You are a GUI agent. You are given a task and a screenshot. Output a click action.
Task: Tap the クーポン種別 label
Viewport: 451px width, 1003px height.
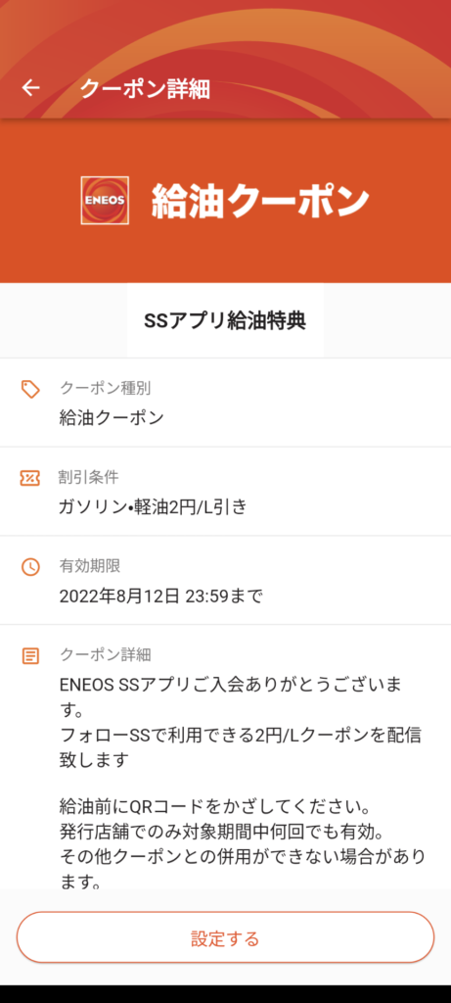point(106,388)
